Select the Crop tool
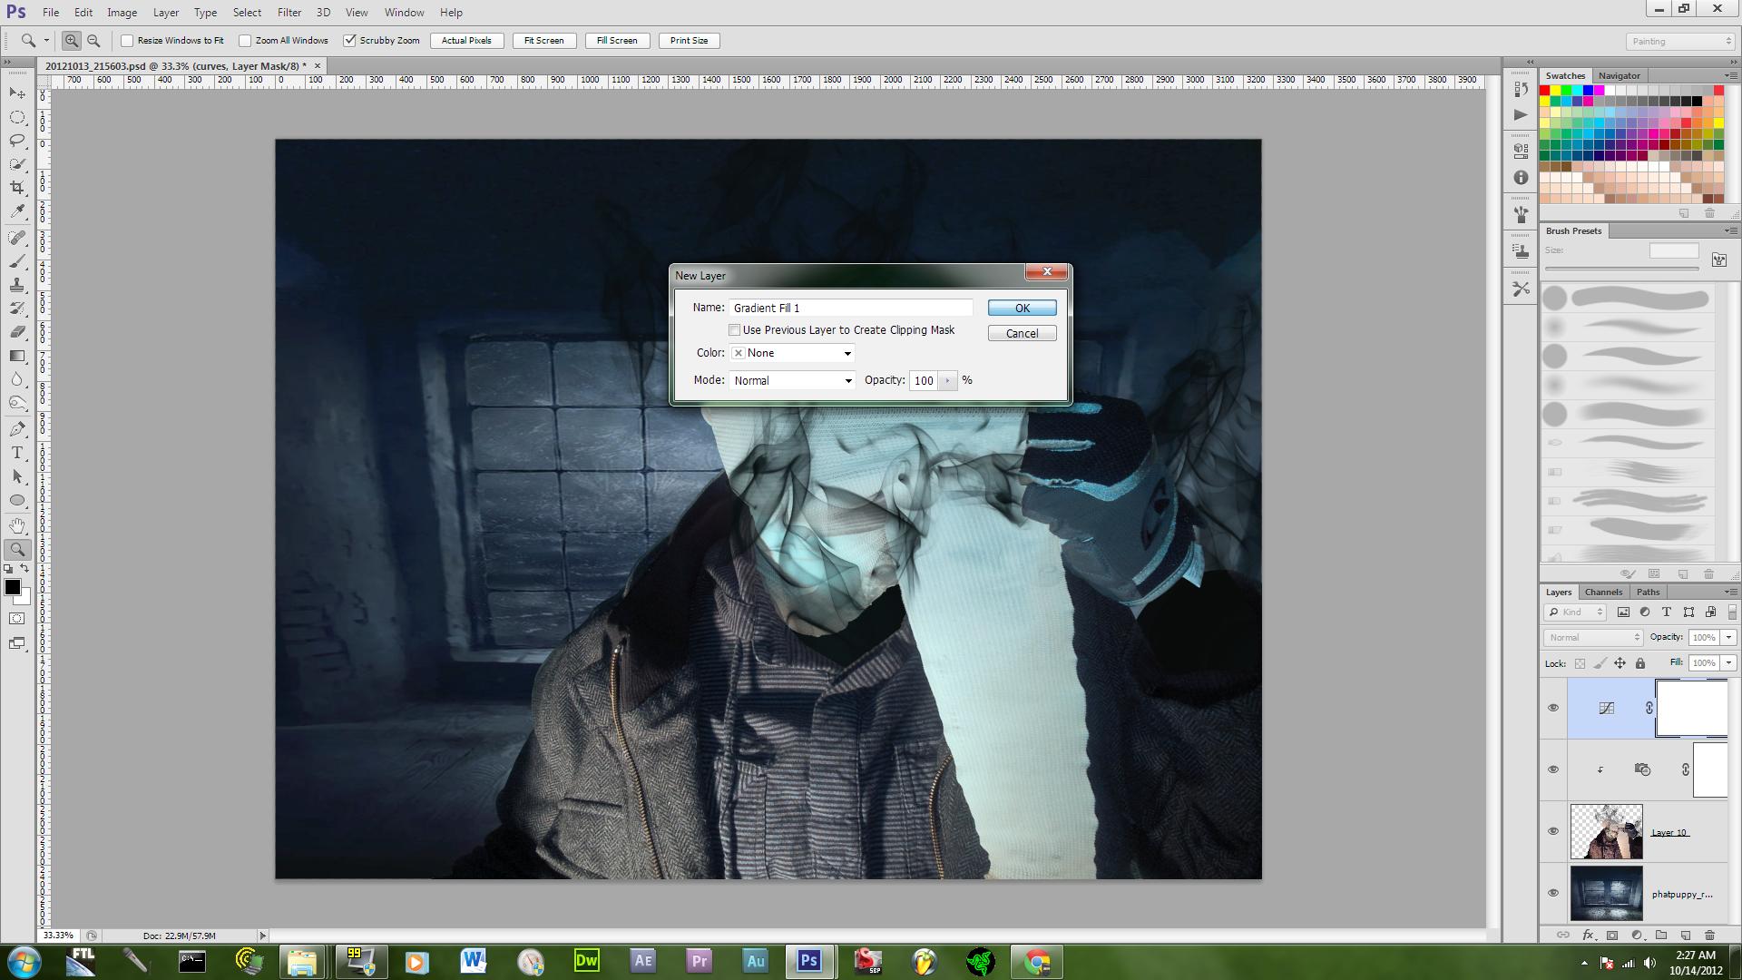 click(x=17, y=188)
